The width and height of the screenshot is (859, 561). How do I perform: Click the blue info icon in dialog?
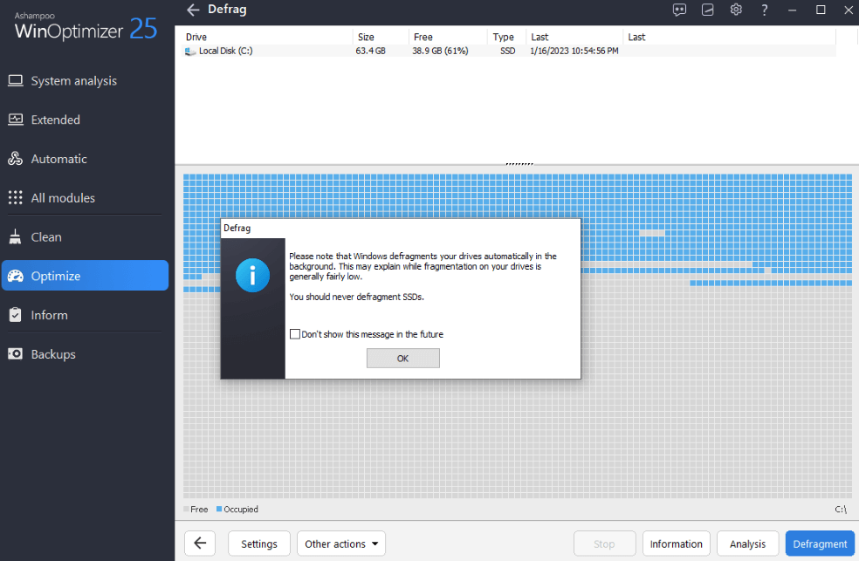point(252,276)
